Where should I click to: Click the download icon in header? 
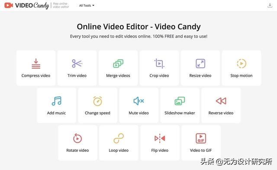[x=270, y=6]
